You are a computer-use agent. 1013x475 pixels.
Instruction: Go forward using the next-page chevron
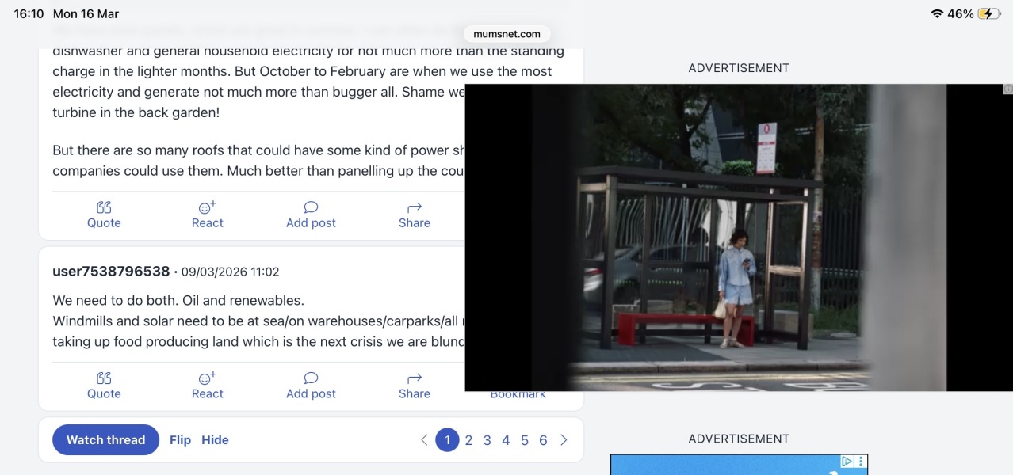click(564, 439)
